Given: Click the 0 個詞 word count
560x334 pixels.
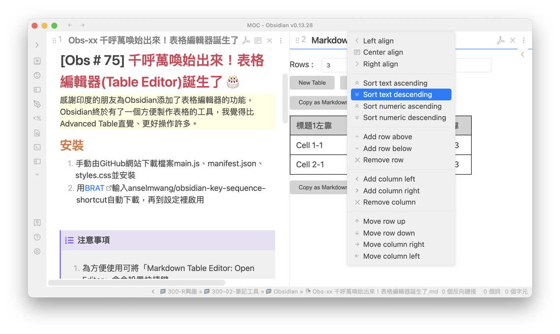Looking at the screenshot, I should (492, 292).
